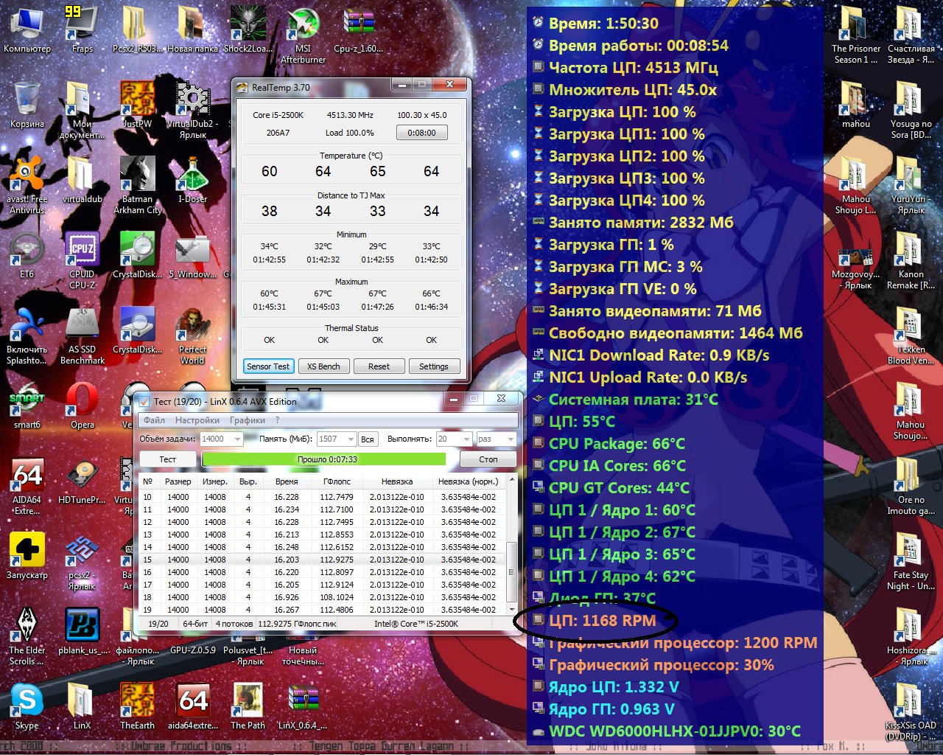
Task: Select the HDTunePro desktop icon
Action: pos(82,481)
